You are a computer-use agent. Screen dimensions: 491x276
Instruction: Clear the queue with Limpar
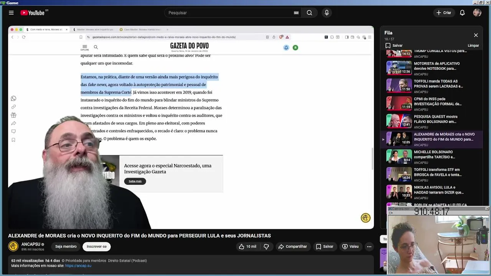[473, 45]
